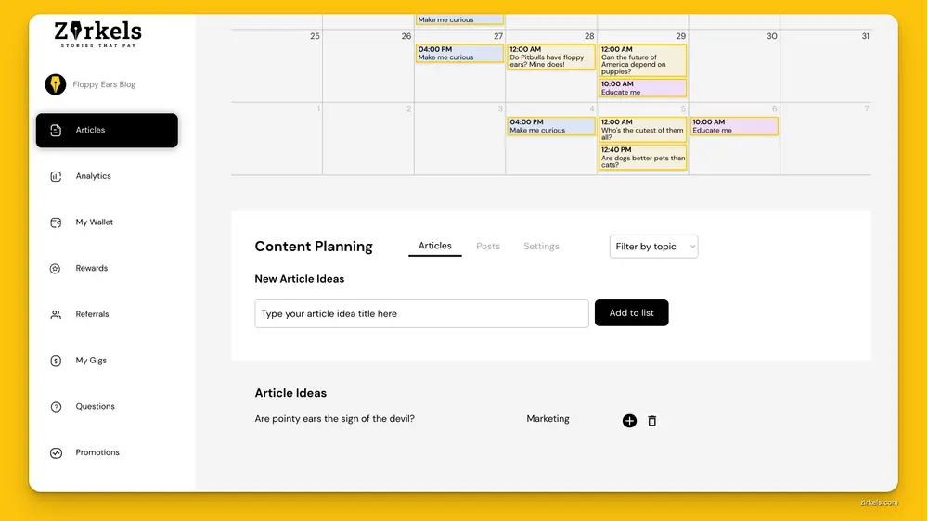The width and height of the screenshot is (928, 521).
Task: Click the My Gigs dollar icon
Action: click(56, 361)
